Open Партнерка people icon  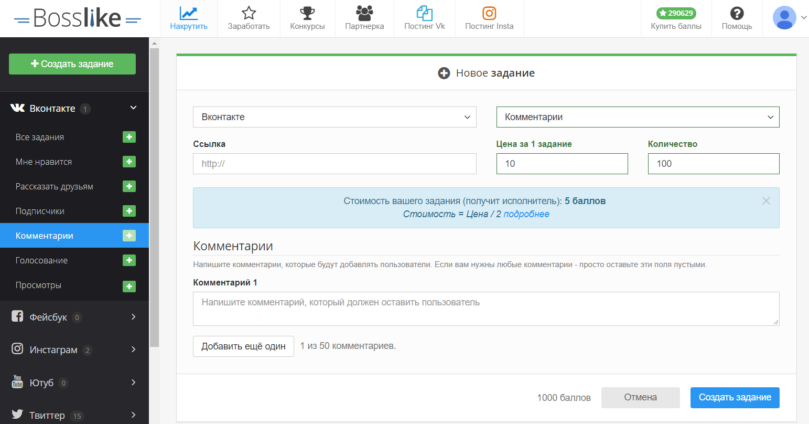[x=364, y=13]
